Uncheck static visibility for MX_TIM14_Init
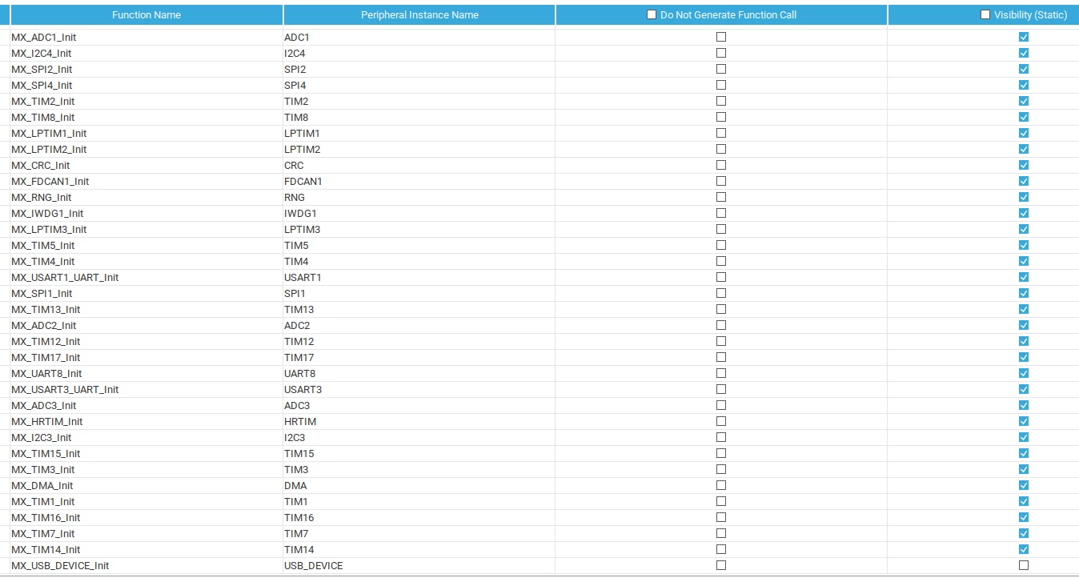The width and height of the screenshot is (1079, 578). click(1024, 549)
